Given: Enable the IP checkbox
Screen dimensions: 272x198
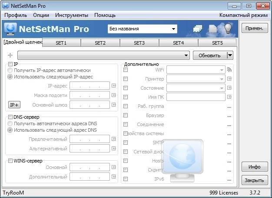Looking at the screenshot, I should [10, 64].
